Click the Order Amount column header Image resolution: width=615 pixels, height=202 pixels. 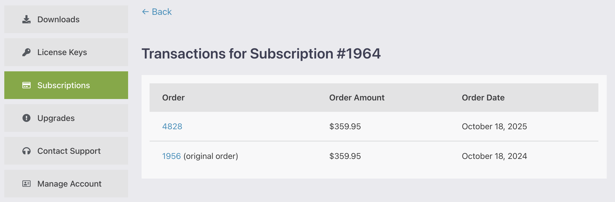[x=357, y=98]
